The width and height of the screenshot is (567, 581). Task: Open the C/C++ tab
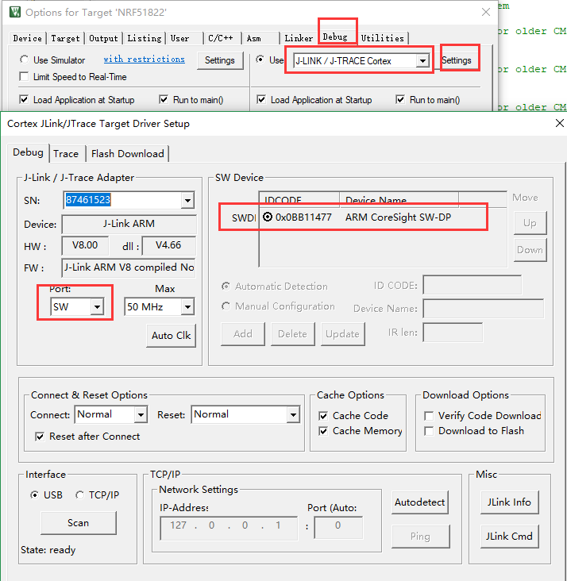coord(221,38)
